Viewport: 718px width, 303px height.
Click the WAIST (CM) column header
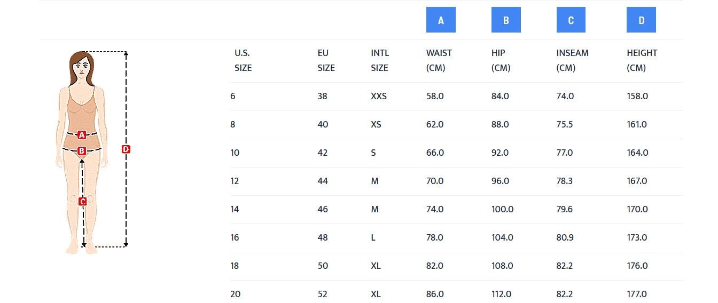[439, 60]
